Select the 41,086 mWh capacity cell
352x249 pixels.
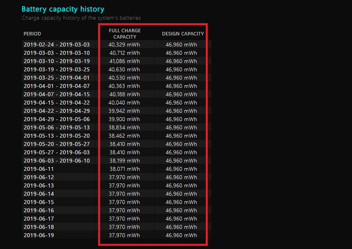click(x=124, y=61)
